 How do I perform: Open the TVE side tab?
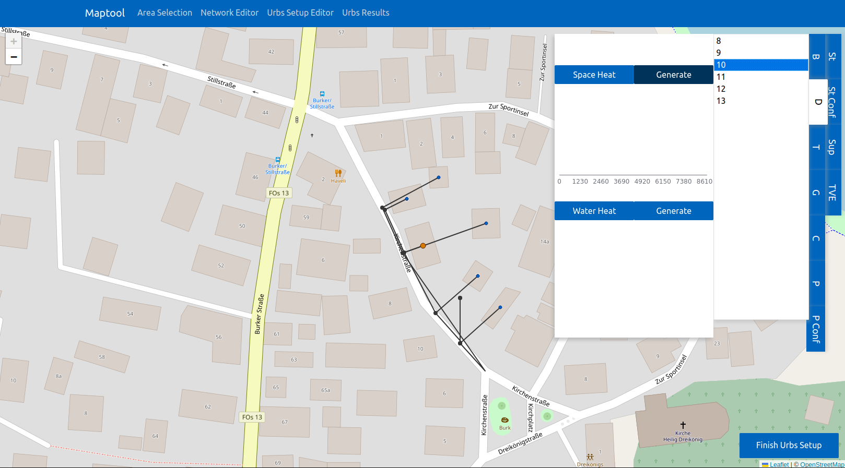(x=833, y=193)
